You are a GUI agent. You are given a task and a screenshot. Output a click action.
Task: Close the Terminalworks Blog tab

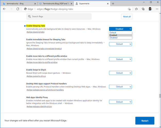pyautogui.click(x=71, y=4)
